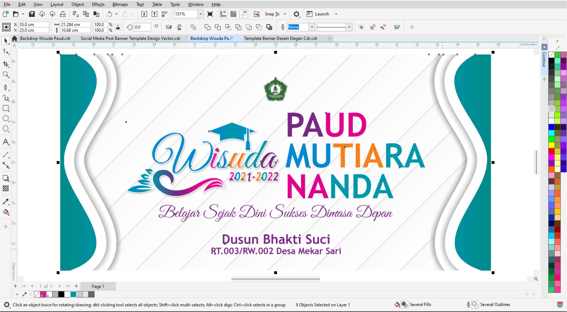
Task: Click the Print icon
Action: pos(63,14)
